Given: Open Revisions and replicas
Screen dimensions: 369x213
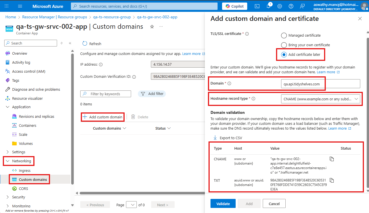Looking at the screenshot, I should click(x=36, y=117).
